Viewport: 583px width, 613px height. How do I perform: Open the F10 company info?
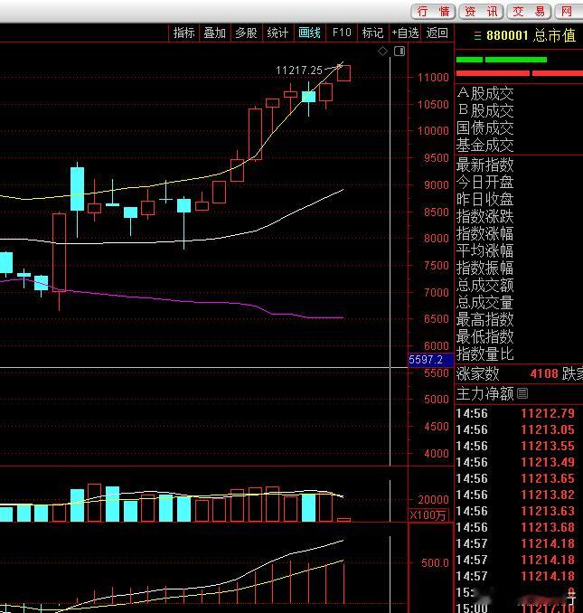pos(342,33)
